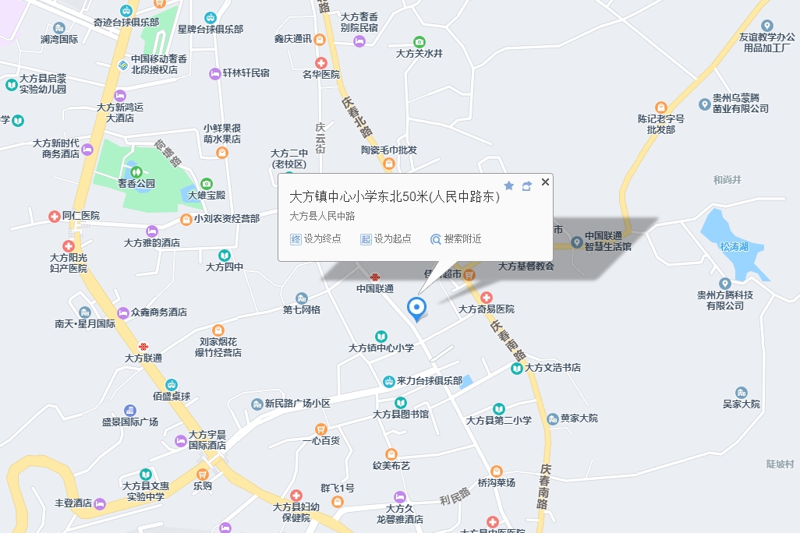This screenshot has height=533, width=800.
Task: Click the 丰登酒店 hotel icon
Action: coord(100,504)
